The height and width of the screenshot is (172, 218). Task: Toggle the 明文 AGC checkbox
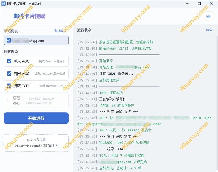click(x=9, y=61)
